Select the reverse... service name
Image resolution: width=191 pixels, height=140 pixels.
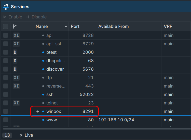(56, 86)
